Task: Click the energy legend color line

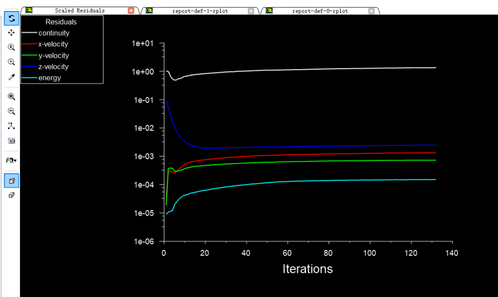Action: click(29, 78)
